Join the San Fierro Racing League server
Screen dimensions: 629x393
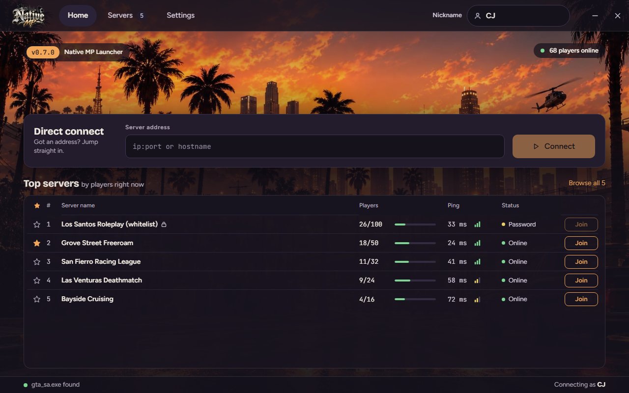point(581,262)
